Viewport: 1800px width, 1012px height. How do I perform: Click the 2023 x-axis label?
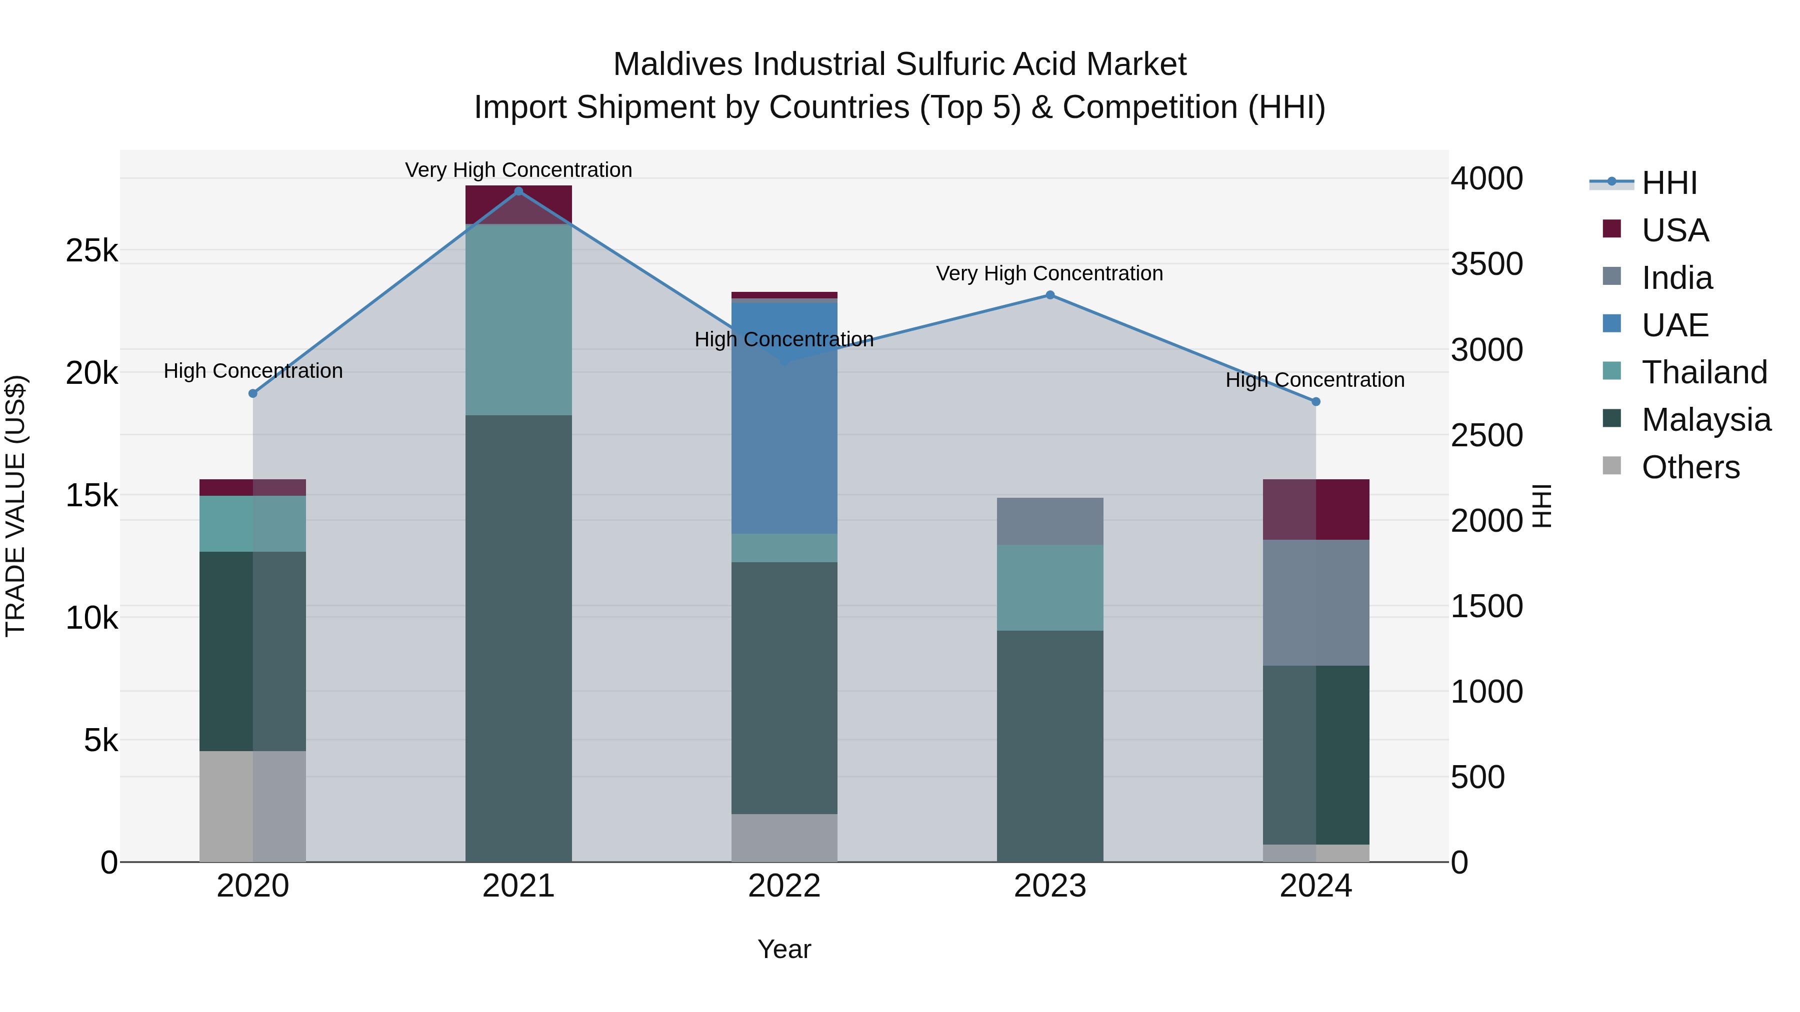1049,886
